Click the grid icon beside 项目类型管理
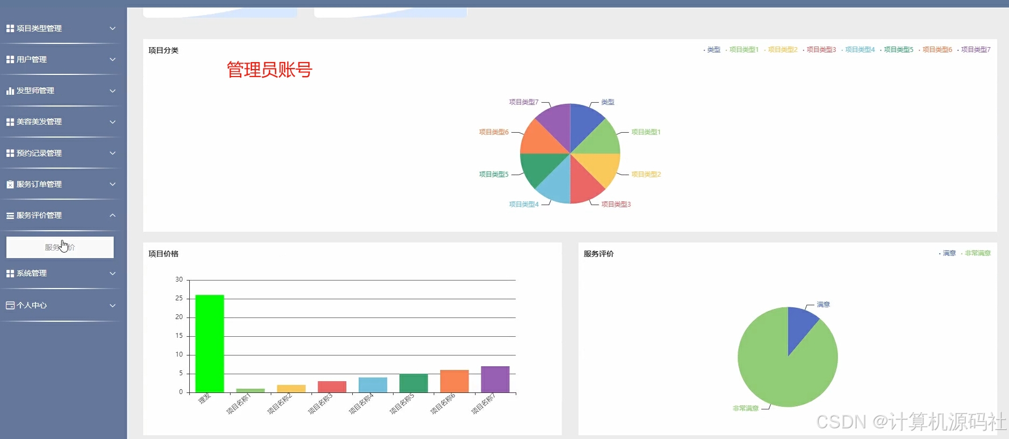Viewport: 1009px width, 439px height. pyautogui.click(x=10, y=28)
